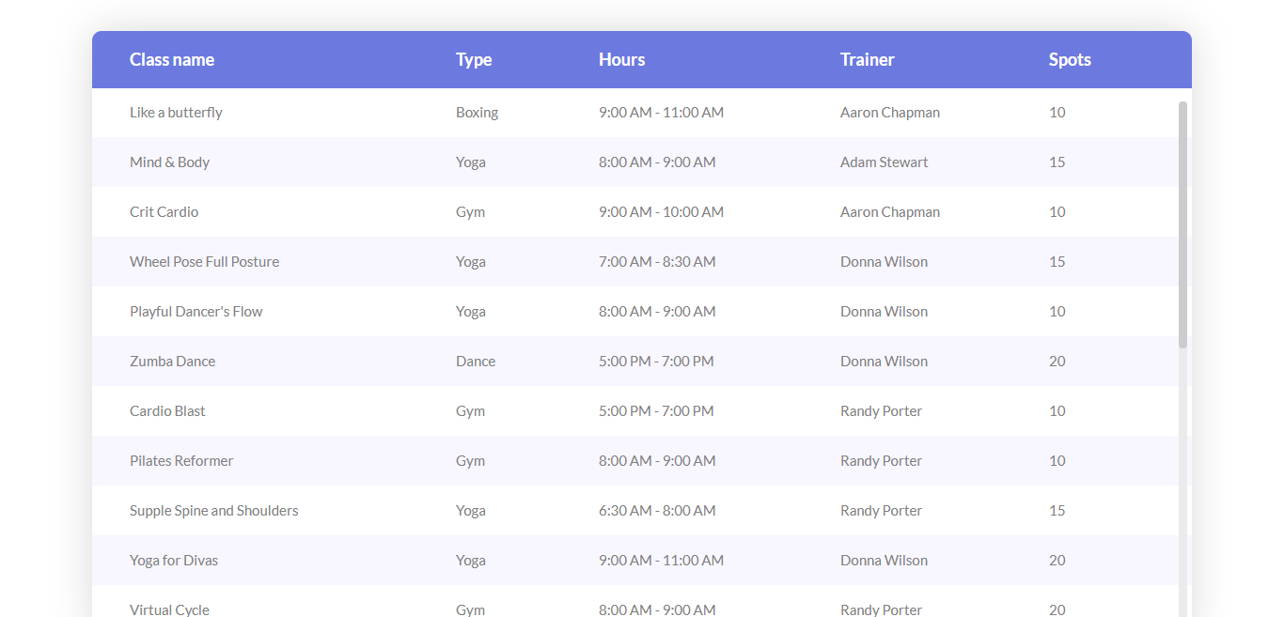Click the Type column header
Viewport: 1284px width, 617px height.
point(474,60)
